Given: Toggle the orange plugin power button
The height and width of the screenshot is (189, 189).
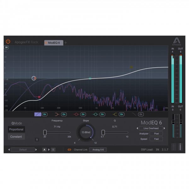Looking at the screenshot, I should click(x=8, y=41).
